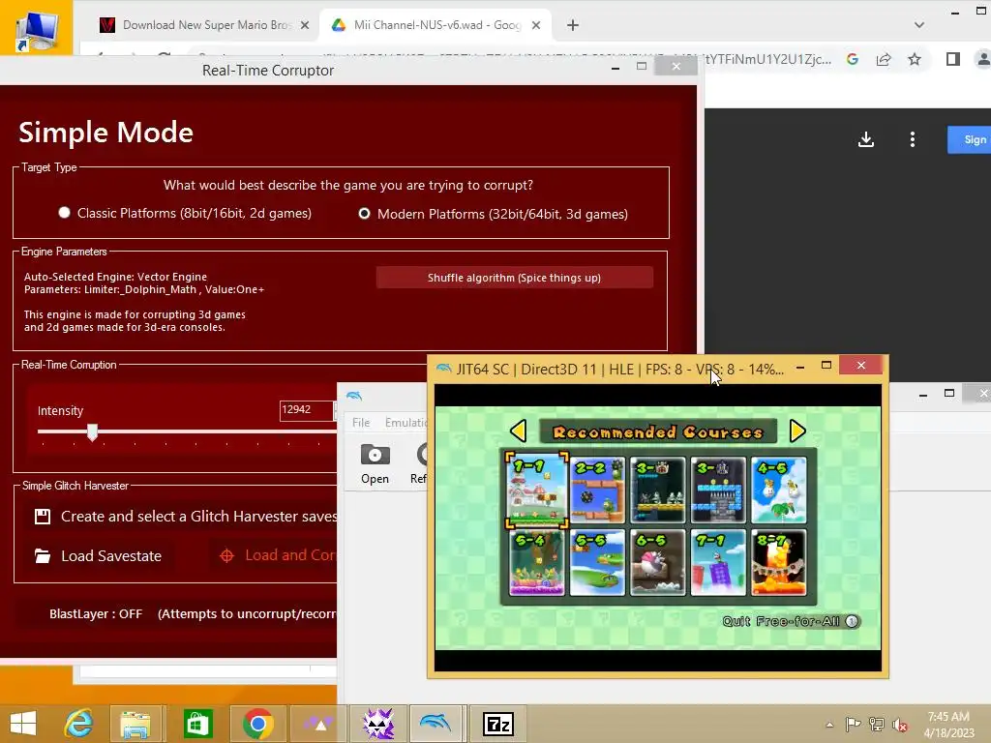
Task: Open the Emulation menu in Dolphin
Action: click(x=405, y=422)
